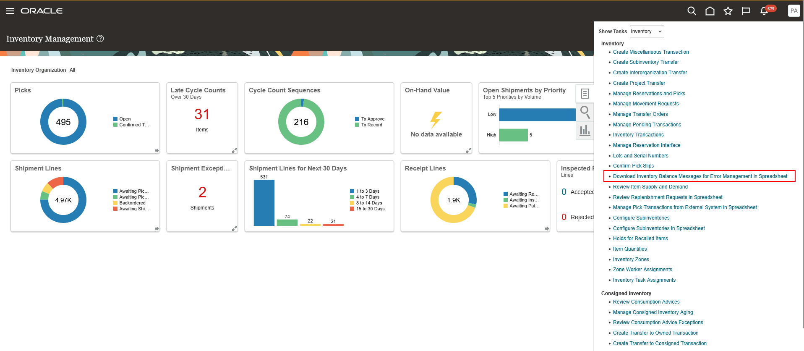Open Holds for Recalled Items

pos(640,238)
